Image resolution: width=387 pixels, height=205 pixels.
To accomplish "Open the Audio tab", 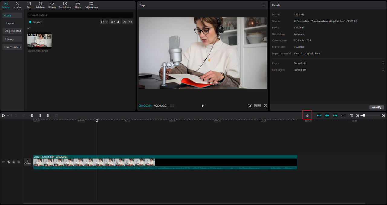I will coord(17,5).
